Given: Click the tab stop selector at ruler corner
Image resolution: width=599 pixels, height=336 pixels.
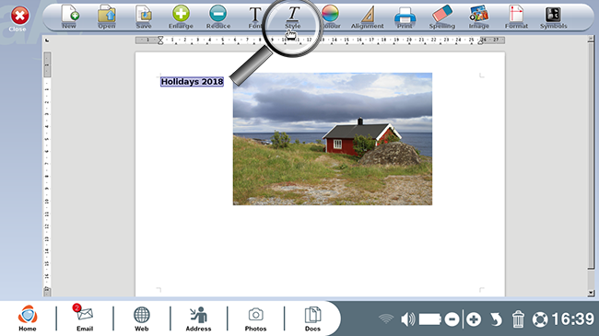Looking at the screenshot, I should coord(47,41).
